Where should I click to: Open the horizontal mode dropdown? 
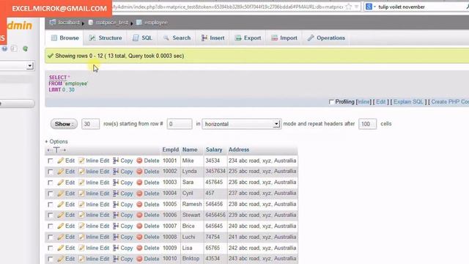(242, 124)
